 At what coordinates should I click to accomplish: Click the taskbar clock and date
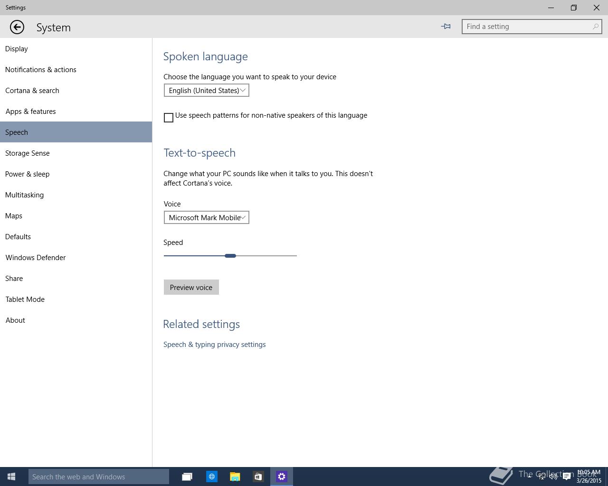589,477
